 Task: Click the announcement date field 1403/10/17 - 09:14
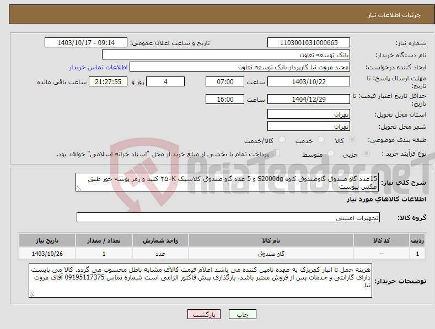pyautogui.click(x=86, y=43)
